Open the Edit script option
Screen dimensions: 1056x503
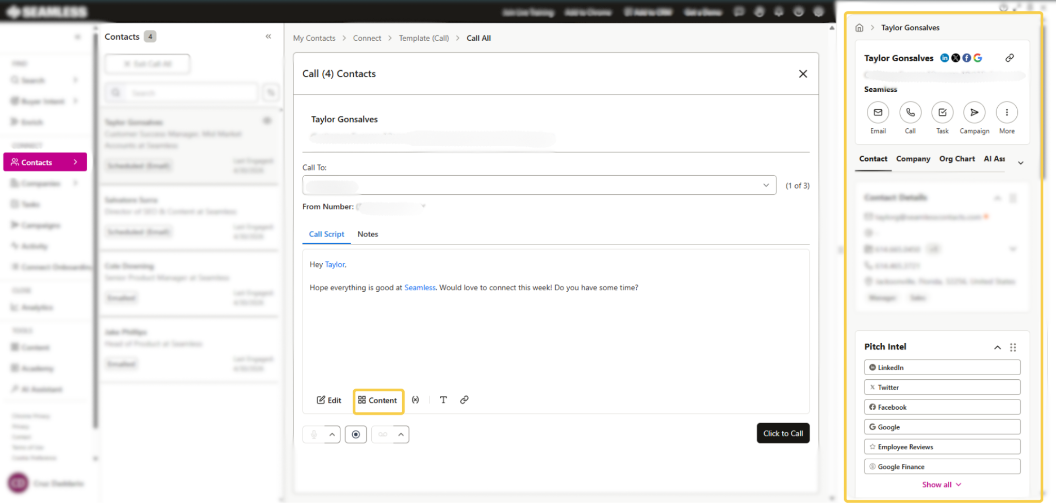click(x=329, y=400)
